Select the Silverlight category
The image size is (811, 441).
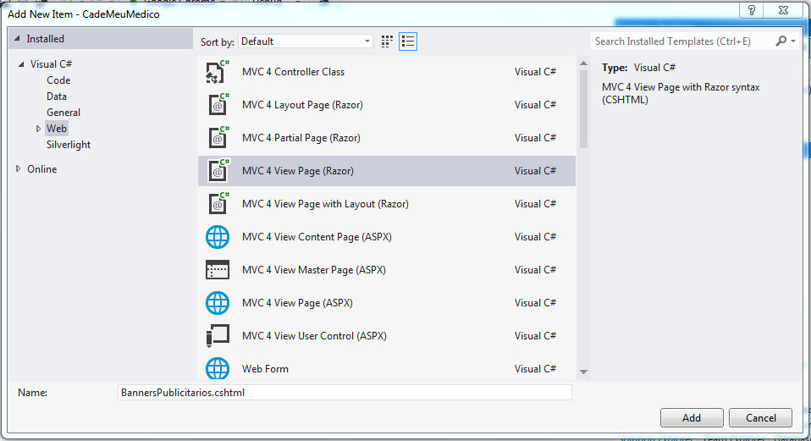click(69, 145)
